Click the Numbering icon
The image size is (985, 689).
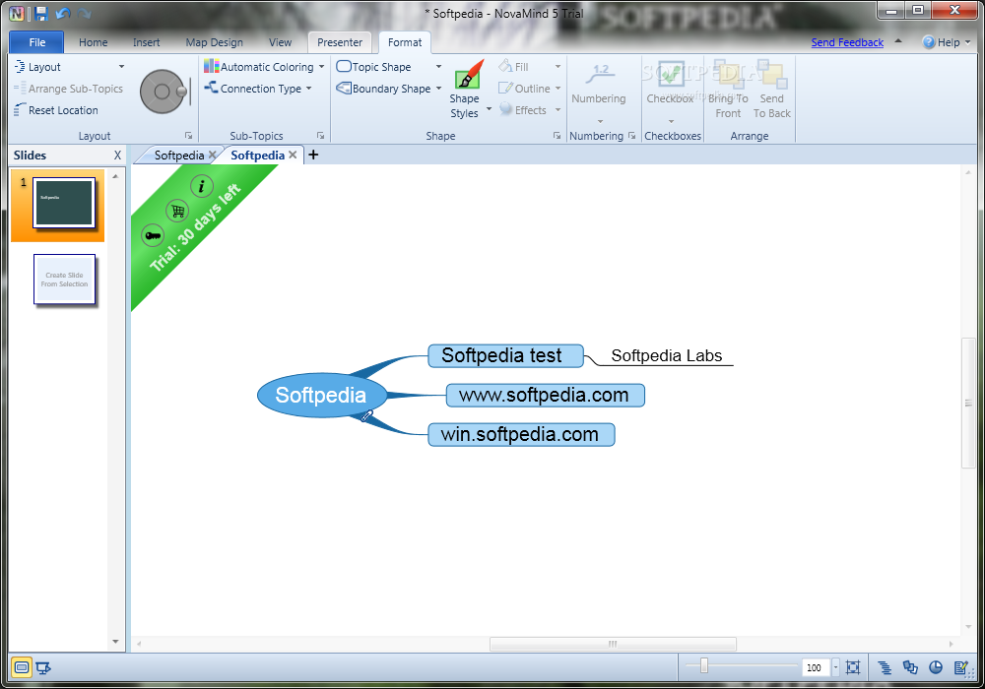click(x=601, y=74)
